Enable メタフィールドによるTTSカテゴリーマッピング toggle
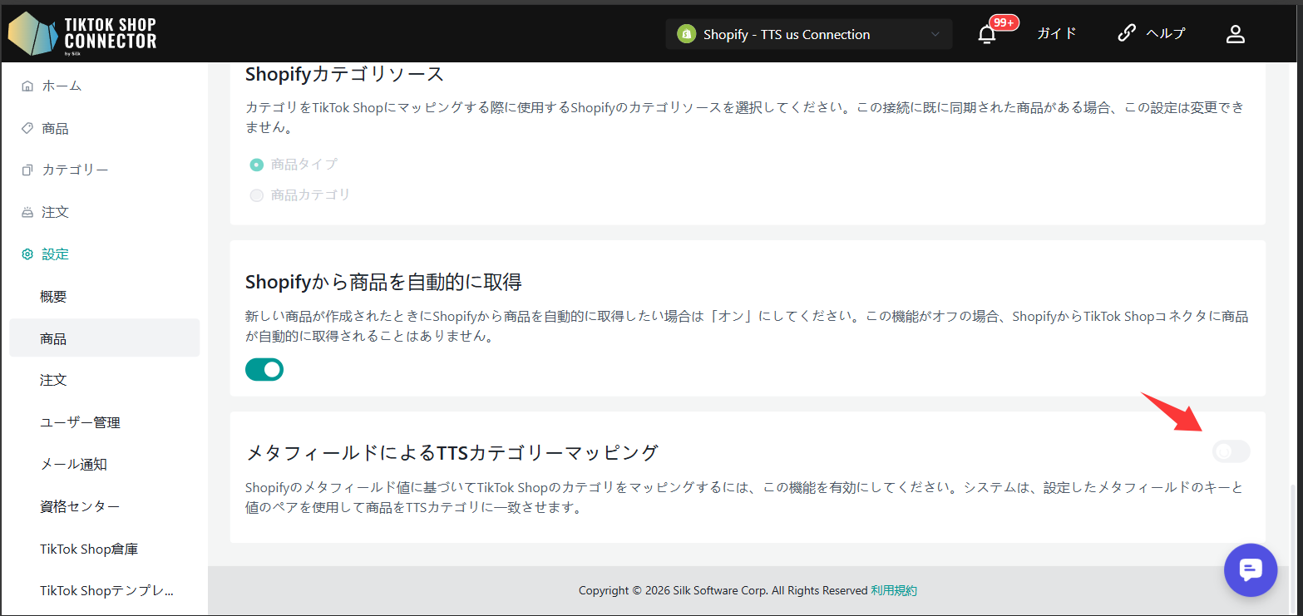The image size is (1303, 616). pos(1231,451)
